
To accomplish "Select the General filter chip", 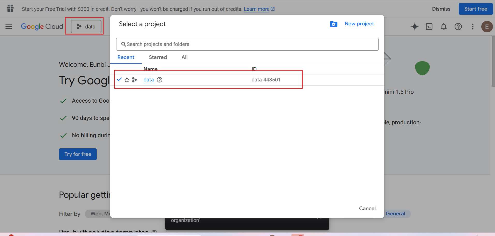I will pos(395,214).
